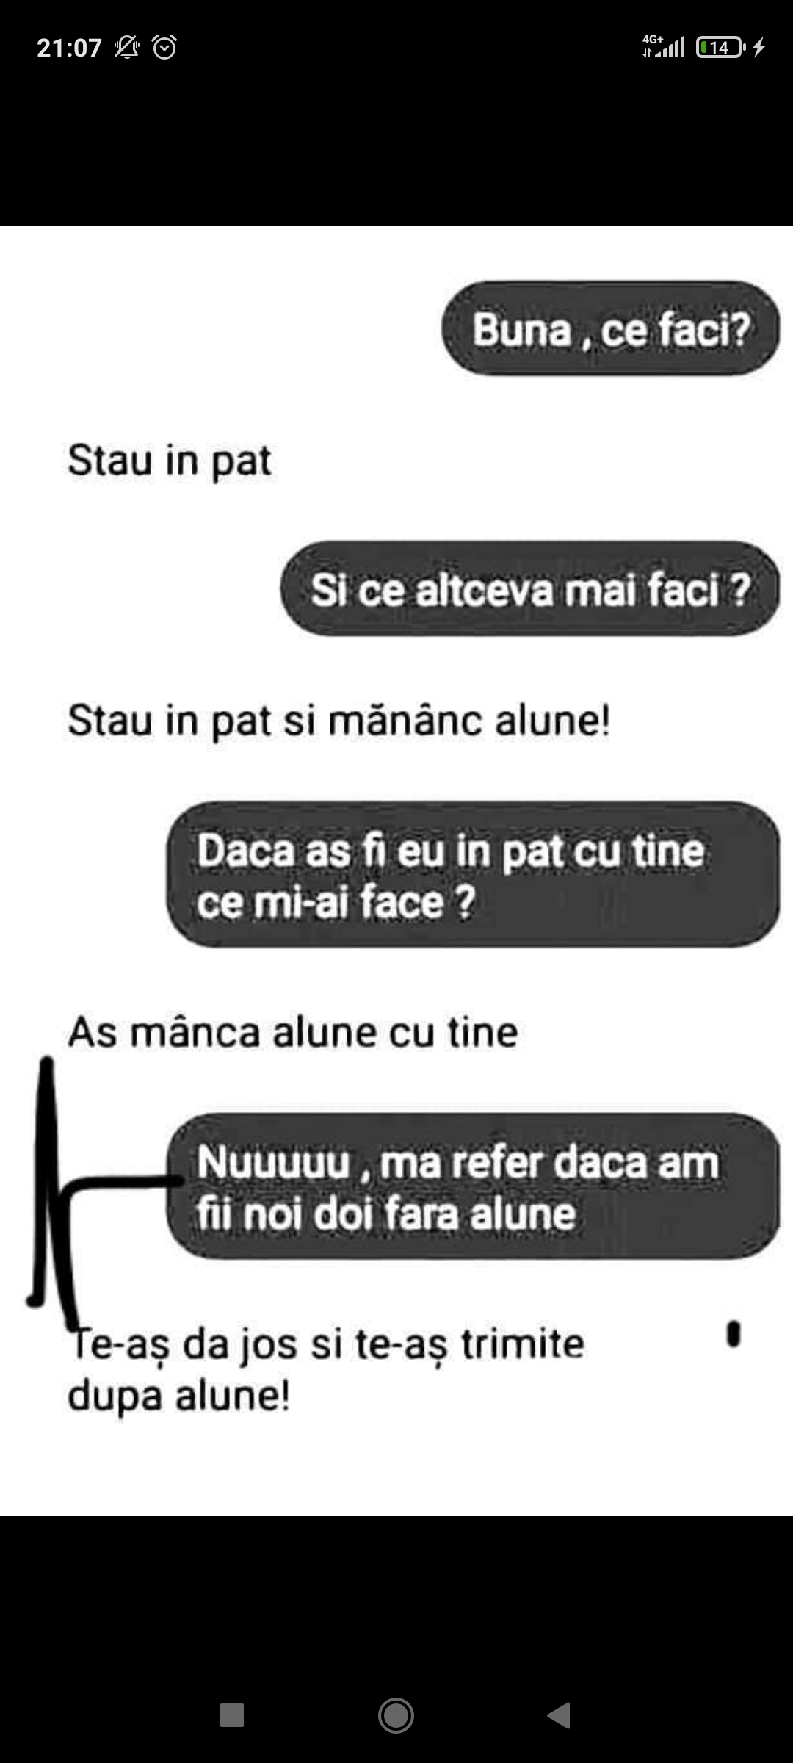
Task: Tap the alarm clock status icon
Action: (164, 48)
